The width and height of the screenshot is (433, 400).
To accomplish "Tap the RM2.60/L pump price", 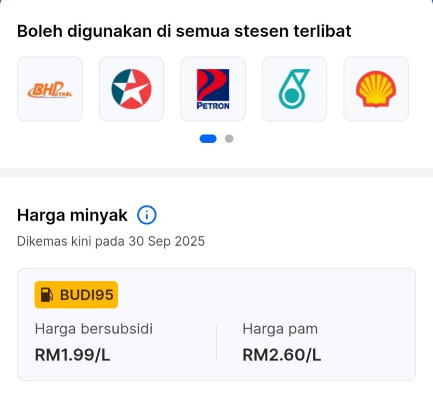I will coord(282,355).
